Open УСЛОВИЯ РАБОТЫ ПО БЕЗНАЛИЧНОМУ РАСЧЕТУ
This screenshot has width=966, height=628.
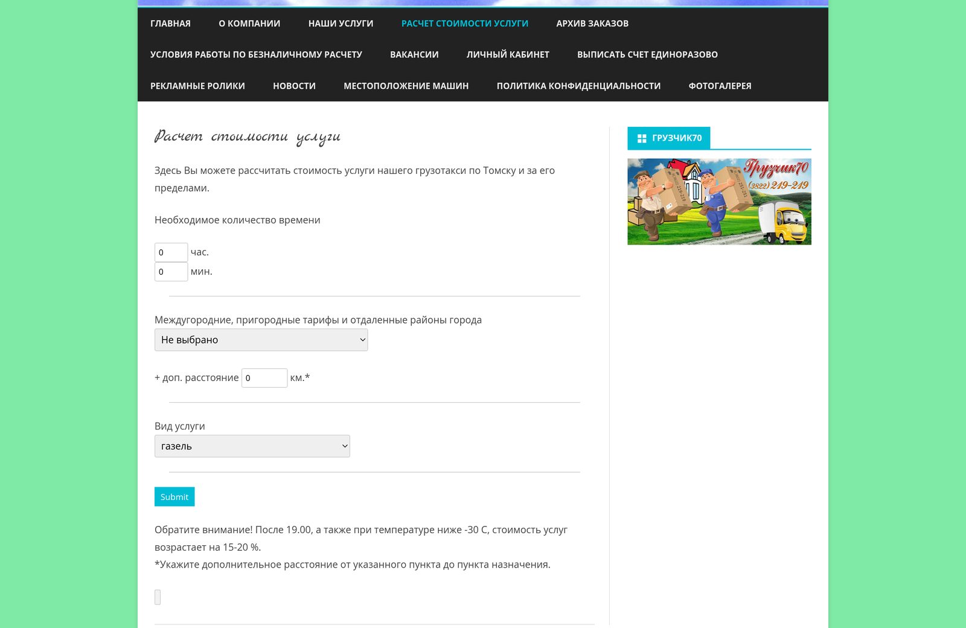256,55
